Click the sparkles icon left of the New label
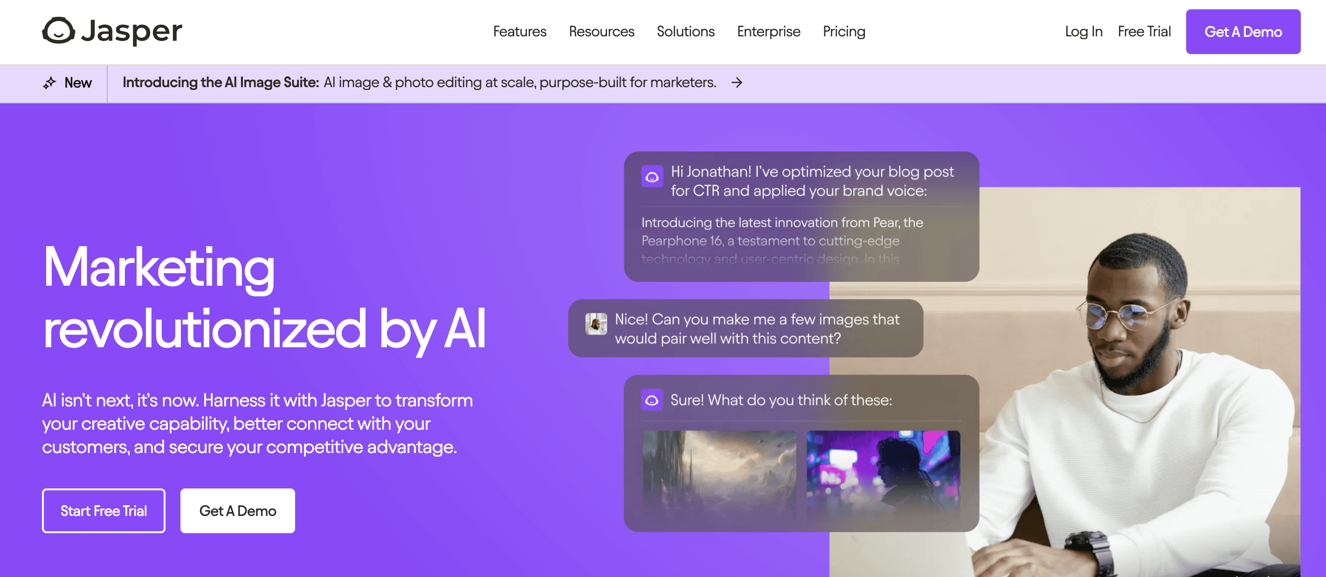Screen dimensions: 1326x577 click(x=50, y=83)
